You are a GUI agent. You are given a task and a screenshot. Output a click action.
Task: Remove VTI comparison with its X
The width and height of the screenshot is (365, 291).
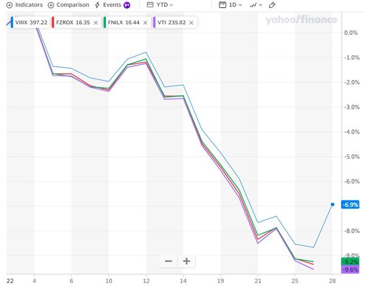[191, 22]
